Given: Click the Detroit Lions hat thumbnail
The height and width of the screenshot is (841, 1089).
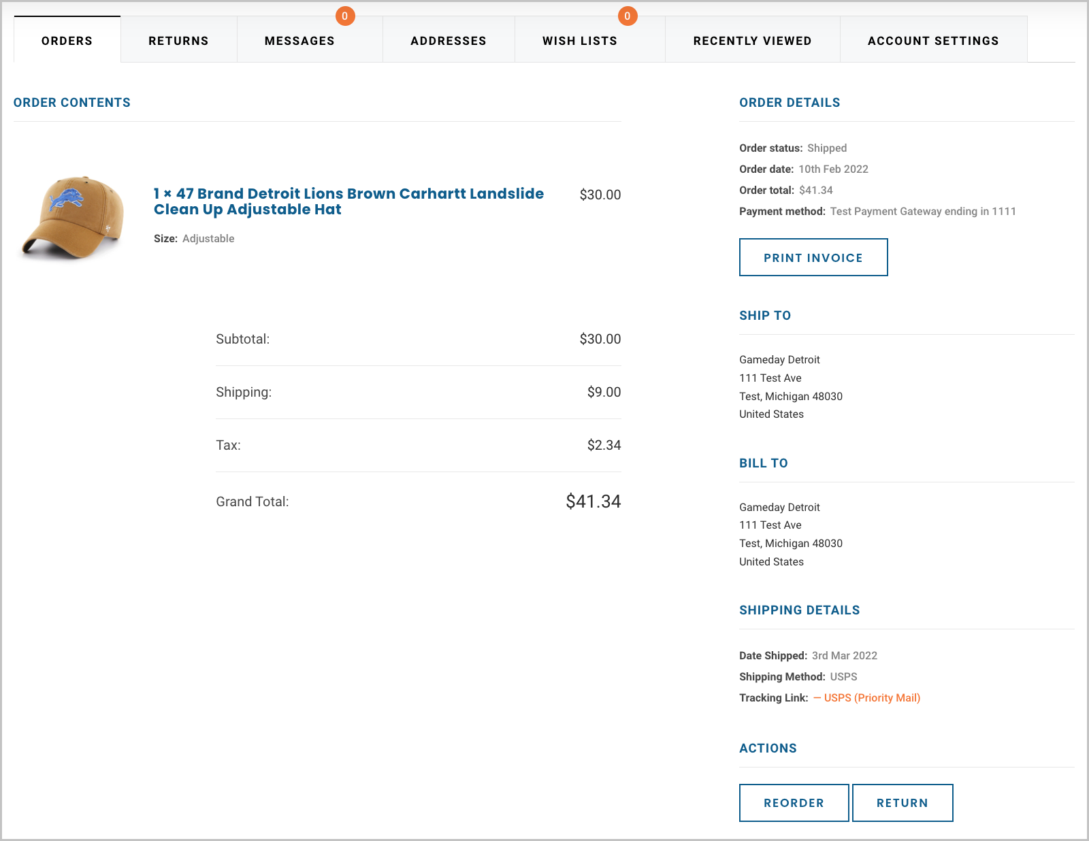Looking at the screenshot, I should coord(74,218).
